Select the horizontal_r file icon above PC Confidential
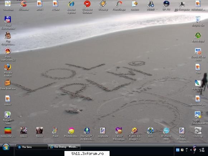This screenshot has height=156, width=208. (x=198, y=101)
